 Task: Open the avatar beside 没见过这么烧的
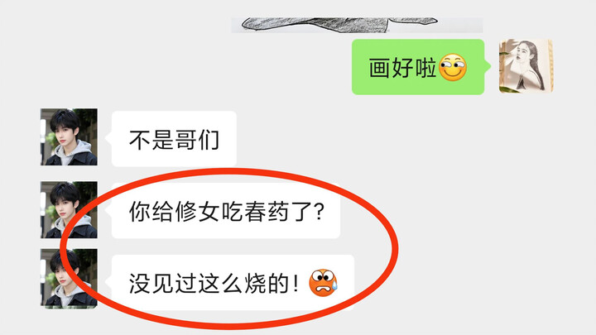pyautogui.click(x=70, y=279)
